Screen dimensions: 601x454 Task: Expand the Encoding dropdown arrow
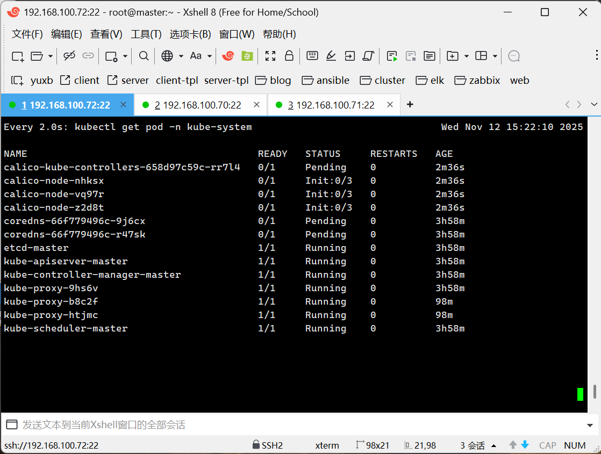point(181,56)
